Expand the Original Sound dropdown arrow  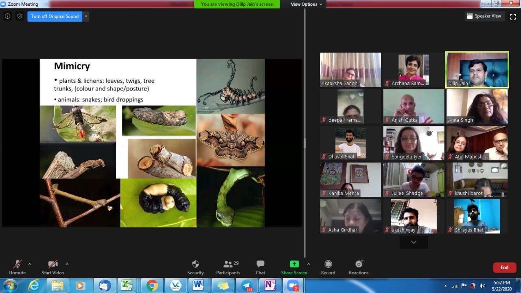tap(86, 16)
